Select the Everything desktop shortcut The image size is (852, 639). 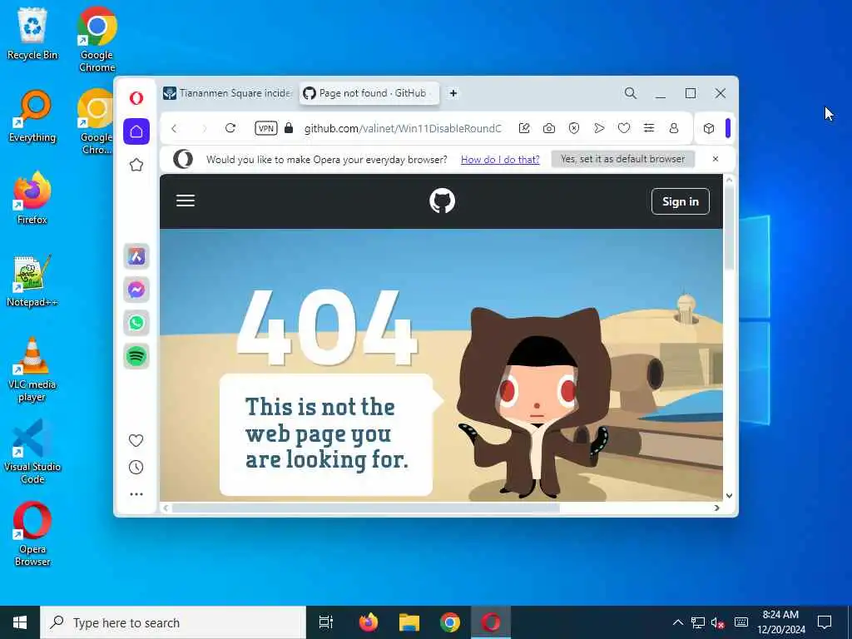[32, 116]
